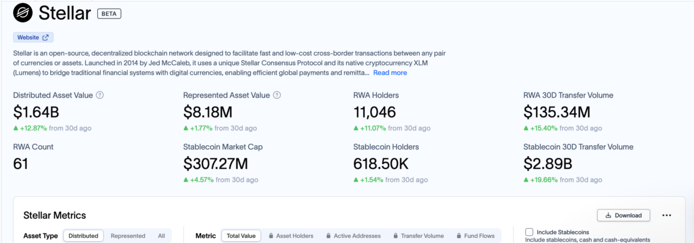The height and width of the screenshot is (243, 694).
Task: Click the $307.27M Stablecoin Market Cap
Action: coord(215,164)
